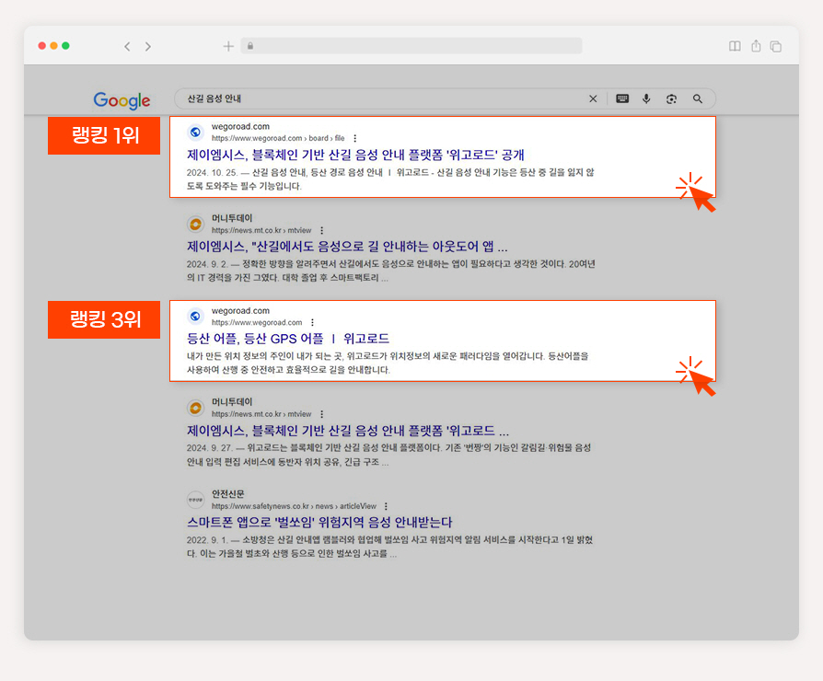The image size is (823, 681).
Task: Expand more options for first wegoroad.com result
Action: coord(355,138)
